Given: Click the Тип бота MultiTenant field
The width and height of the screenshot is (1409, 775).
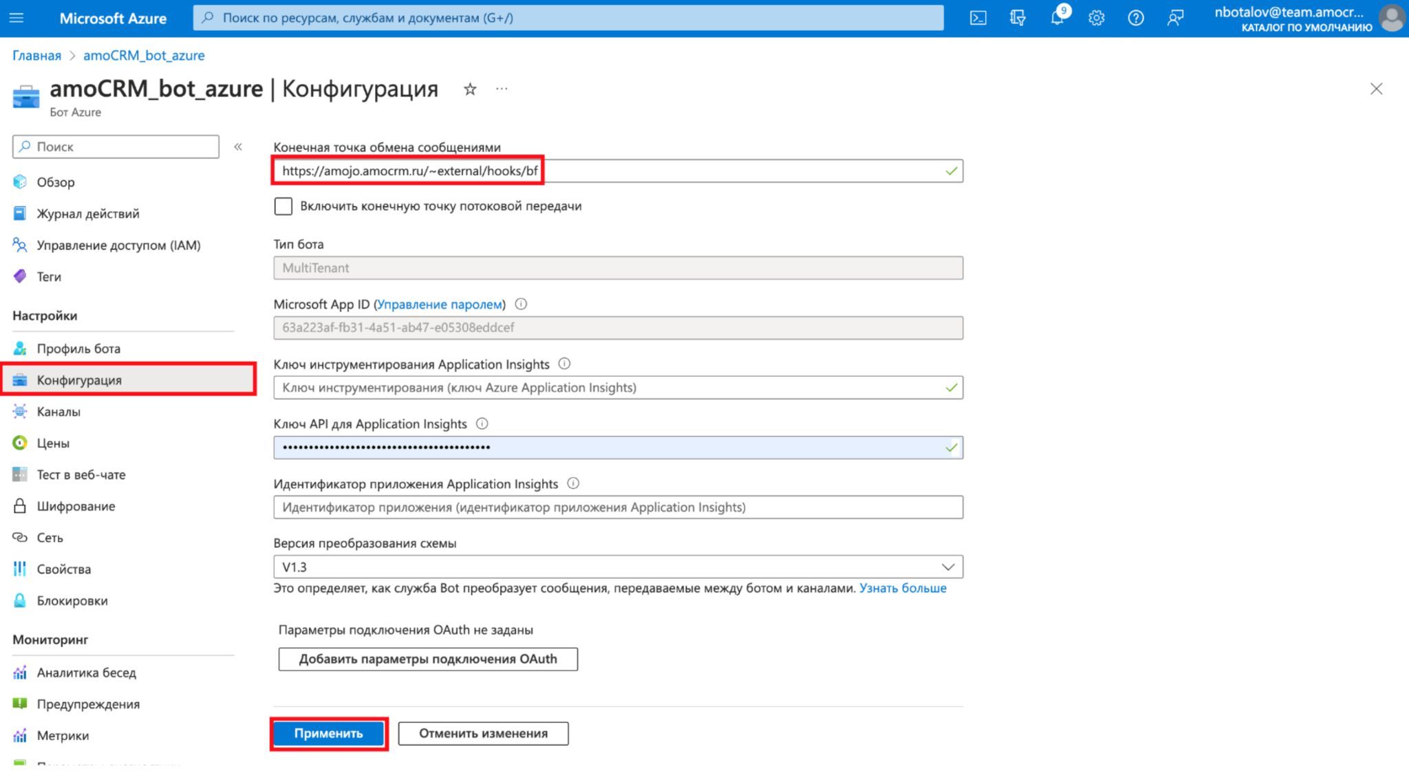Looking at the screenshot, I should pyautogui.click(x=618, y=268).
